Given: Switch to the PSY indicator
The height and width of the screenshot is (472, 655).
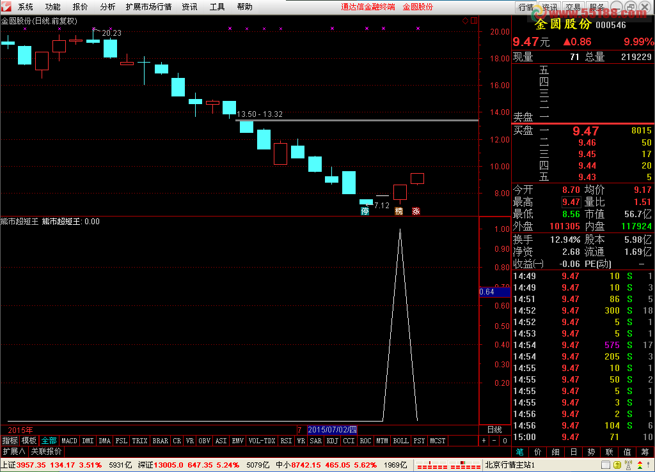Looking at the screenshot, I should [x=420, y=441].
